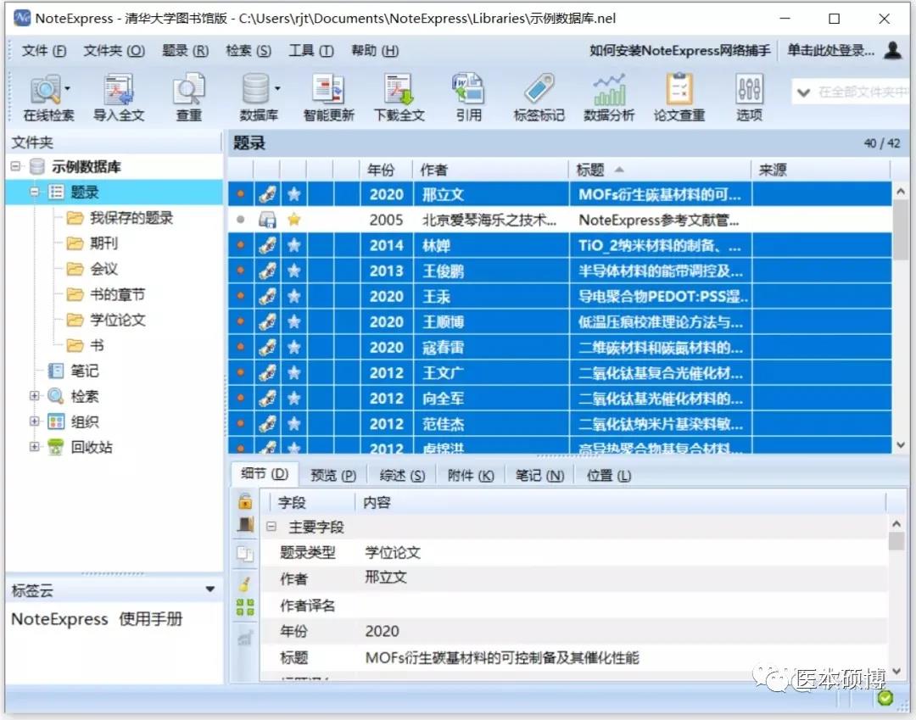Viewport: 916px width, 720px height.
Task: Click the attachment icon of 邢立文 row
Action: coord(267,194)
